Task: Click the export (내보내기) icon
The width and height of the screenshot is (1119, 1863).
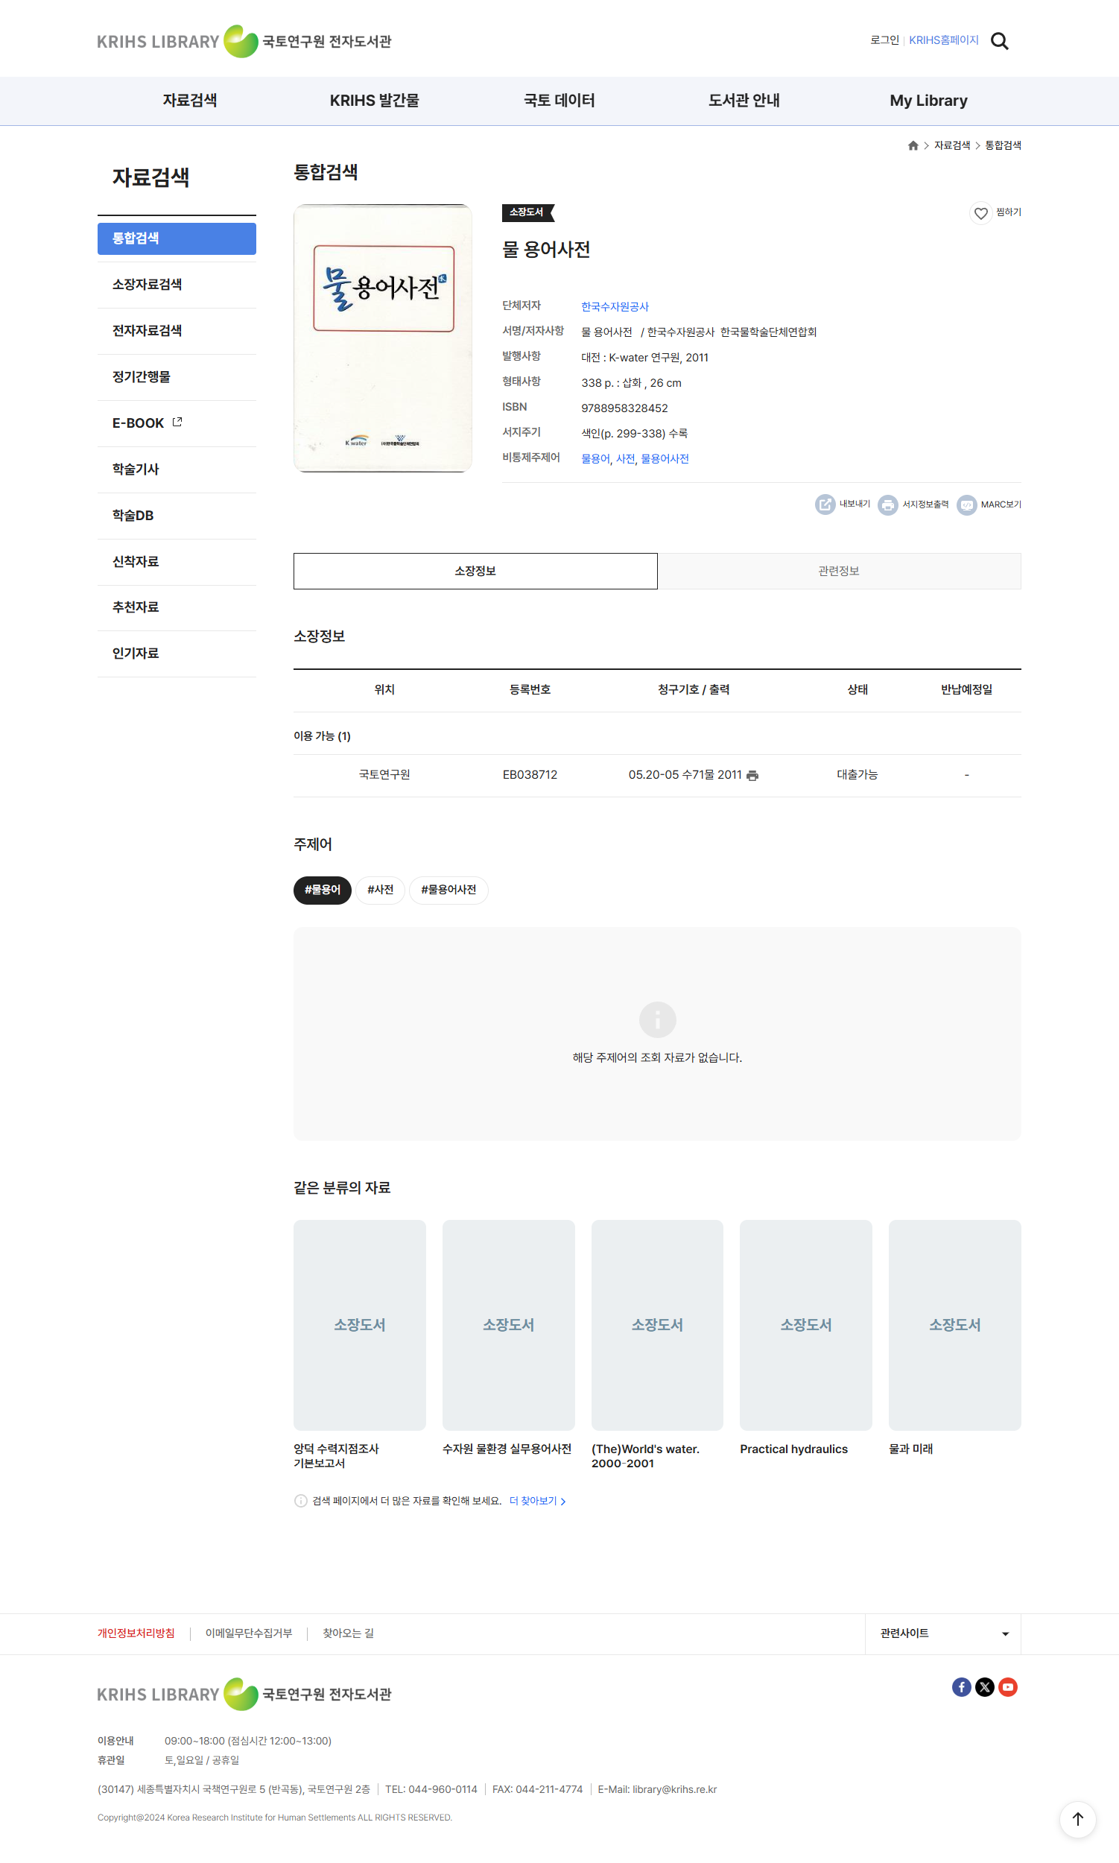Action: 825,505
